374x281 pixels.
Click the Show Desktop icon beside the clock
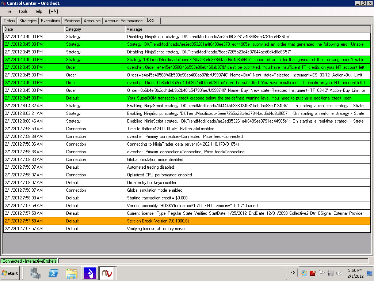click(370, 273)
